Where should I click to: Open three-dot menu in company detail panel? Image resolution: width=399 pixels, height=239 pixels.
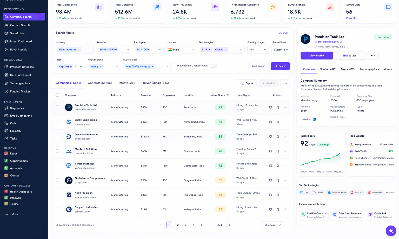(373, 56)
